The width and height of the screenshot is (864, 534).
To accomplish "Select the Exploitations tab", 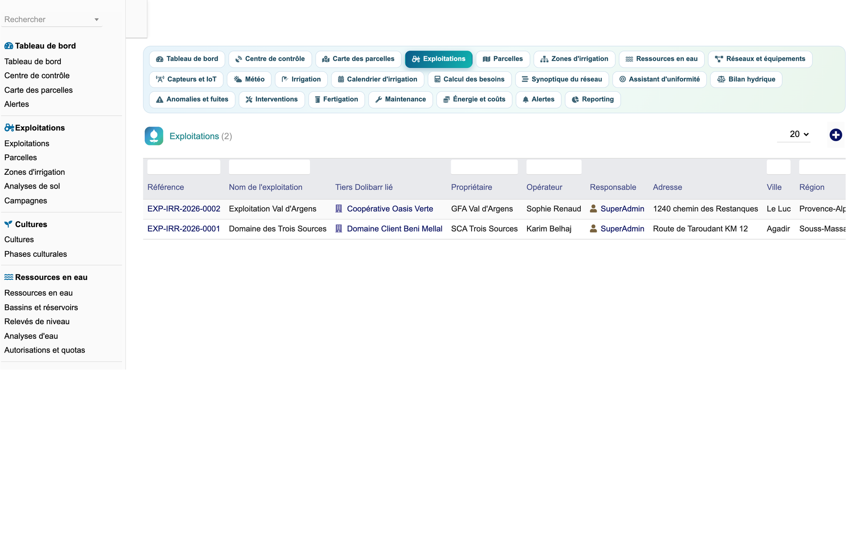I will coord(439,59).
